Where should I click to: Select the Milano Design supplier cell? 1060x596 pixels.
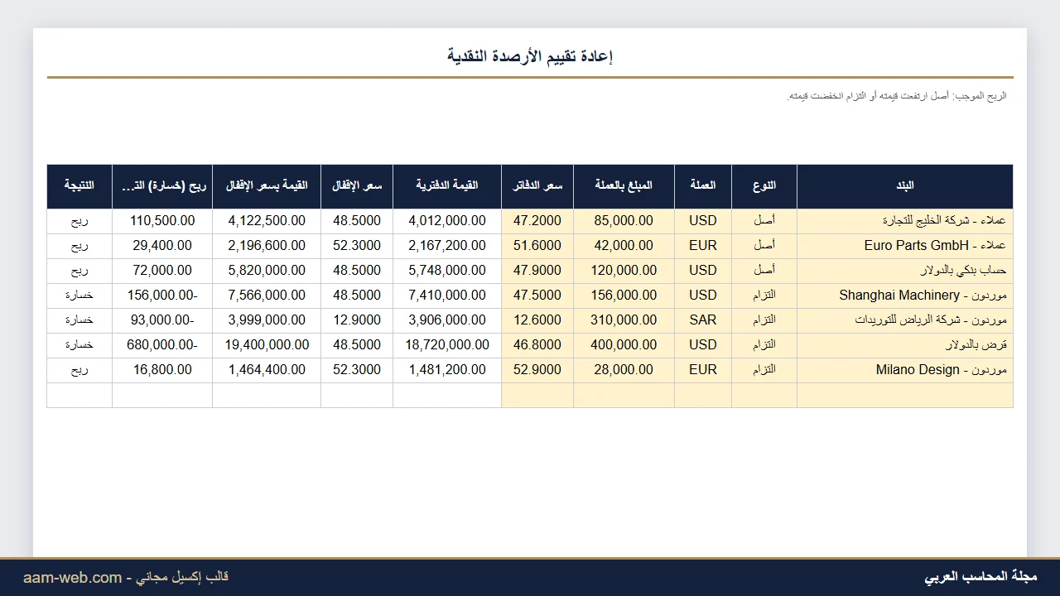(905, 370)
